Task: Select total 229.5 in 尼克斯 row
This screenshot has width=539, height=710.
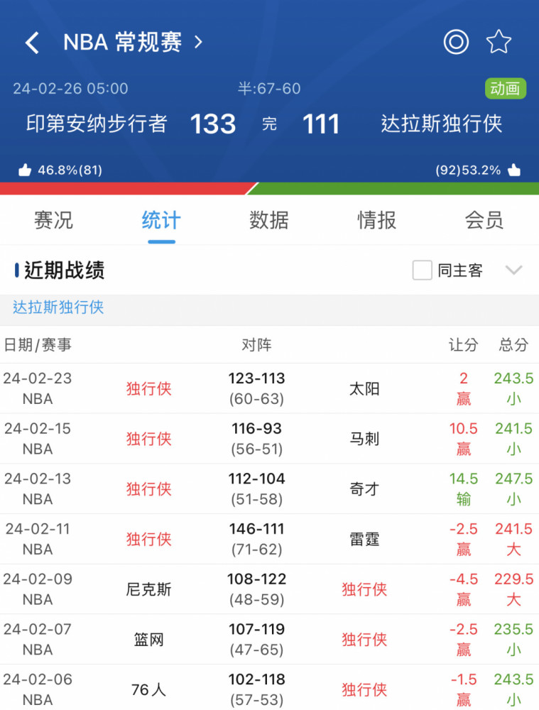Action: (513, 579)
